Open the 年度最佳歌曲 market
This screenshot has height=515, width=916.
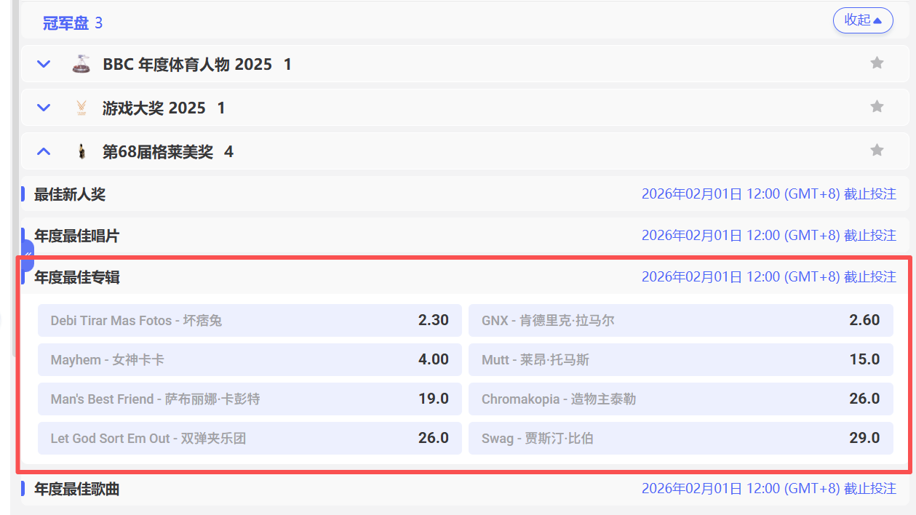(x=76, y=490)
